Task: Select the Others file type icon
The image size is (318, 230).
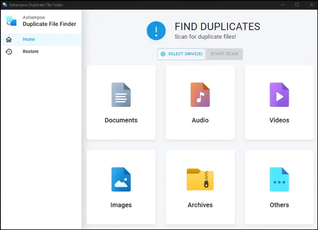Action: click(279, 179)
